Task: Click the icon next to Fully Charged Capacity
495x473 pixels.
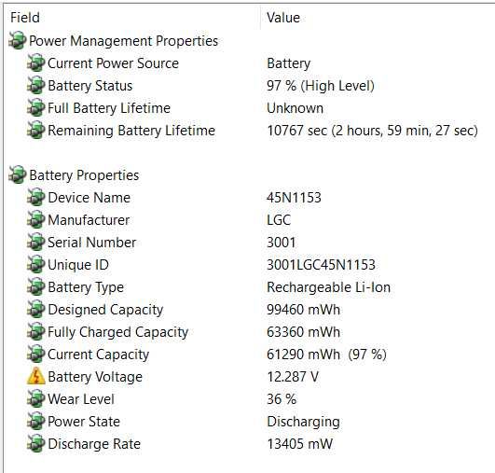Action: [x=35, y=332]
